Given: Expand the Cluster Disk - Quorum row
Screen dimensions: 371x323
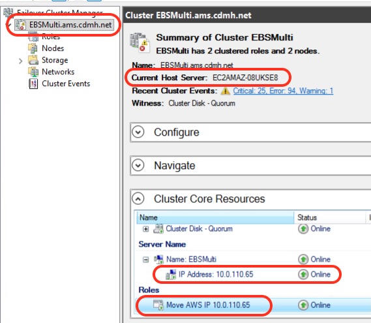Looking at the screenshot, I should (x=146, y=229).
